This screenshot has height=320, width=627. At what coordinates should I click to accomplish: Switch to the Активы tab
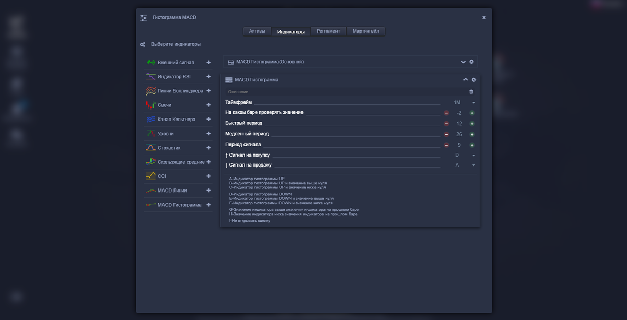tap(257, 31)
